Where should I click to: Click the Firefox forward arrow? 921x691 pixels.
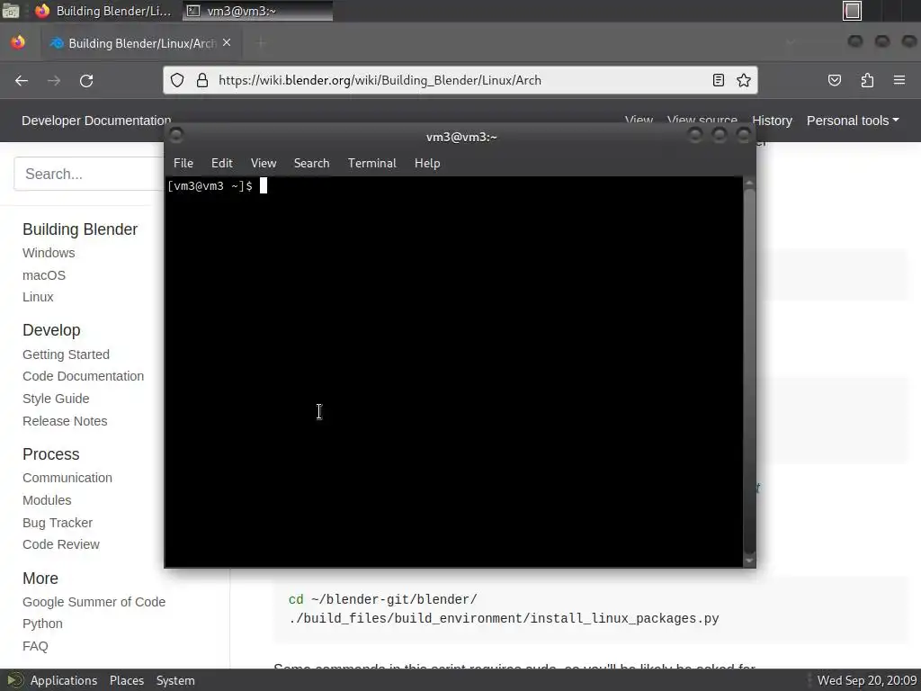pyautogui.click(x=54, y=80)
